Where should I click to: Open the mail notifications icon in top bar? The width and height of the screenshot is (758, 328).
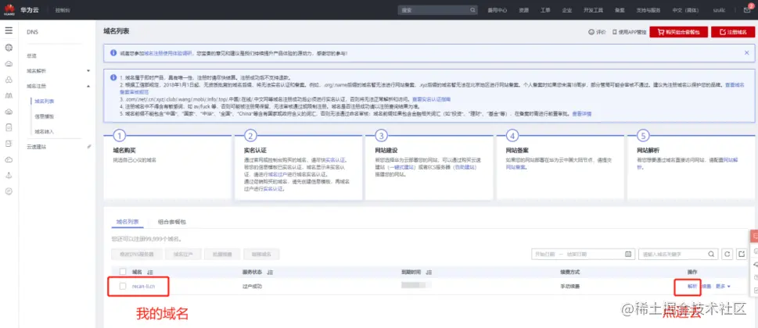coord(747,9)
